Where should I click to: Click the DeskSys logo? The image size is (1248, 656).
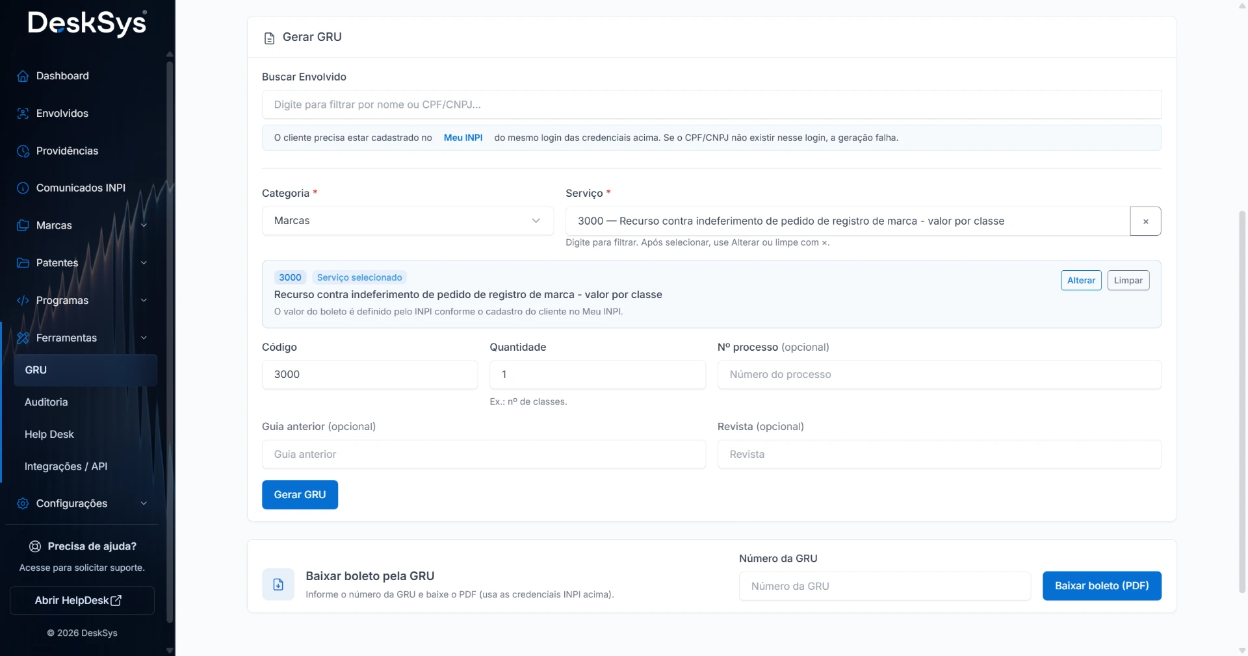[87, 23]
